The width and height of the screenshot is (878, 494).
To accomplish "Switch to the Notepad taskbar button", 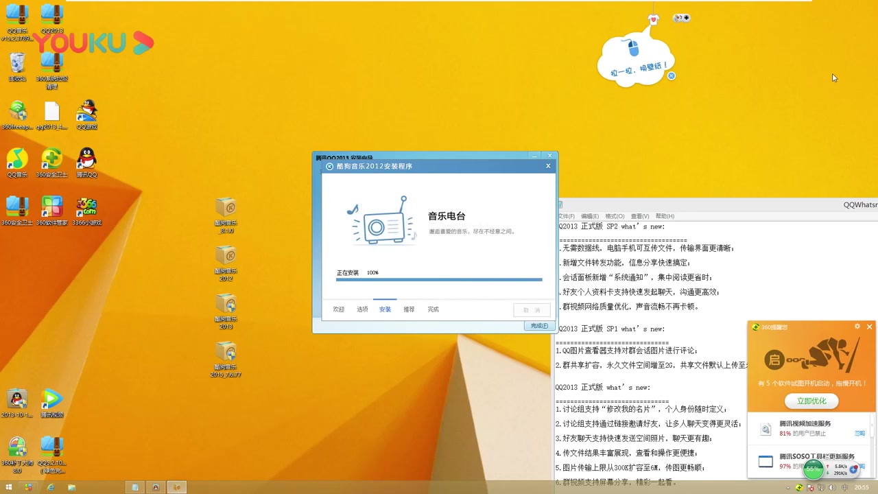I will tap(135, 487).
